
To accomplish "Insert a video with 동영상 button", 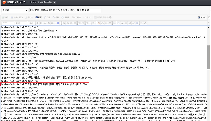I will 29,18.
